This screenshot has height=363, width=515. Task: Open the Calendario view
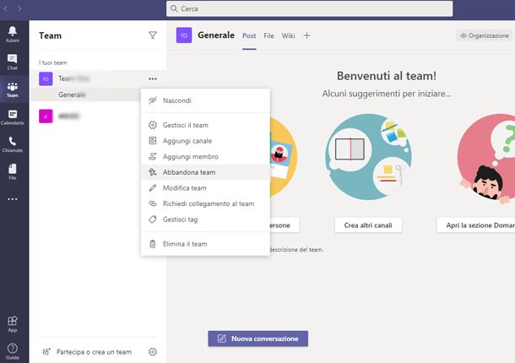click(13, 117)
